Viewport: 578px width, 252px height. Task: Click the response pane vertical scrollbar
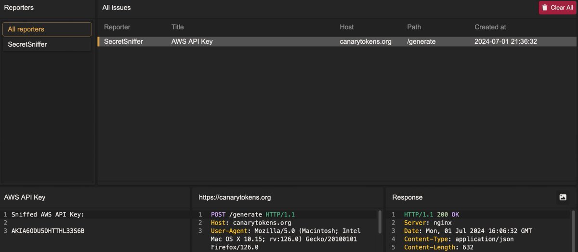coord(573,231)
